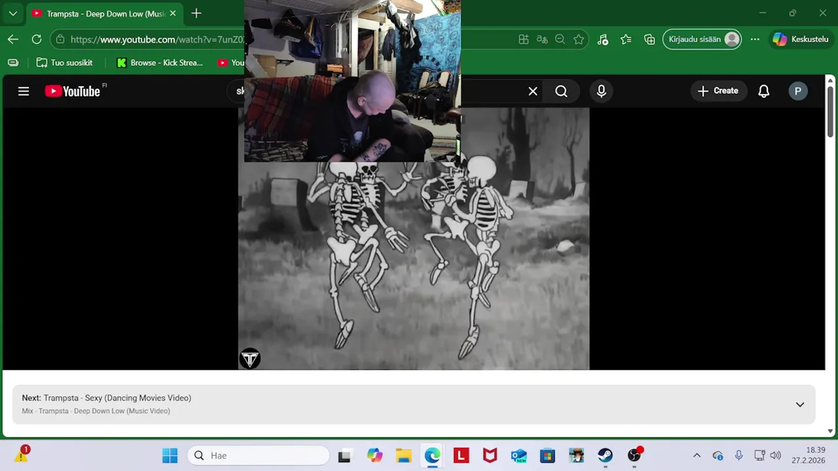
Task: Open OBS Studio from the taskbar
Action: point(634,455)
